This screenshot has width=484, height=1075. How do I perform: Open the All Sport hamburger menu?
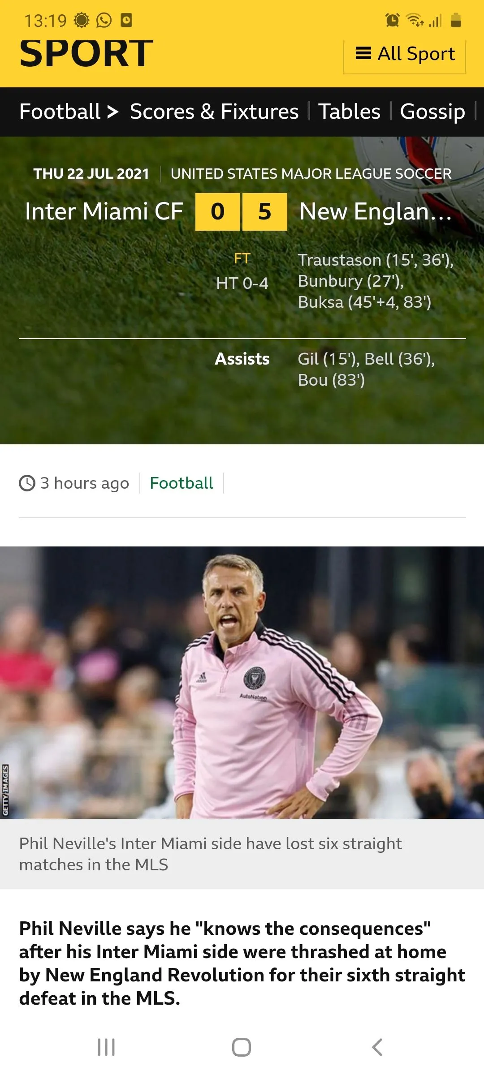pos(405,54)
